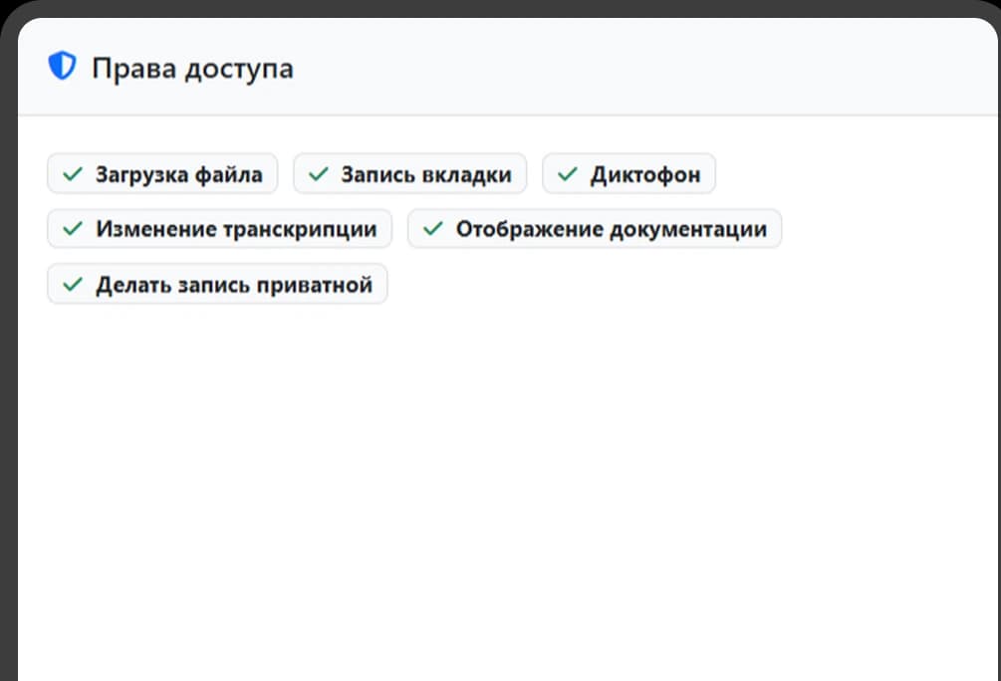Click the checkmark before Отображение документации
The height and width of the screenshot is (681, 1001).
click(432, 229)
